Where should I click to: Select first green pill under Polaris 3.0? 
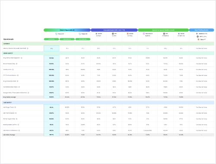tap(51, 39)
